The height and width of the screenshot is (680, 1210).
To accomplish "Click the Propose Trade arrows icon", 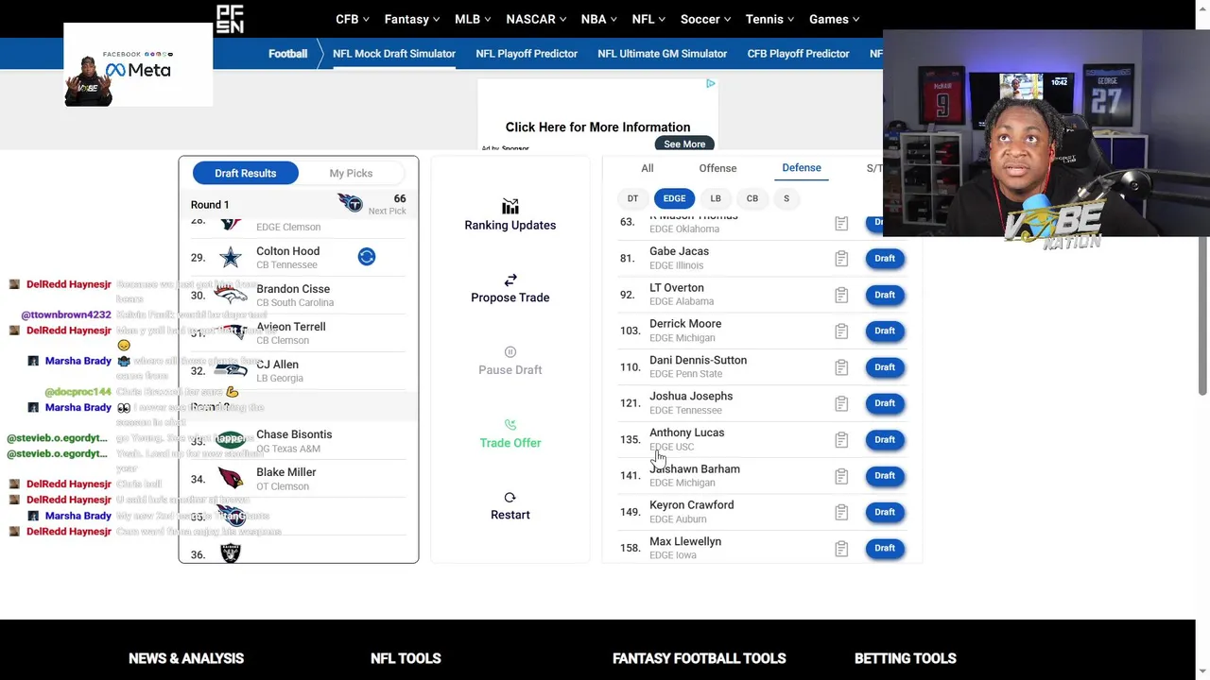I will 510,280.
